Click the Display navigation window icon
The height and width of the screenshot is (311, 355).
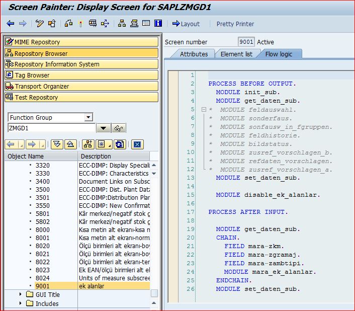[x=134, y=24]
